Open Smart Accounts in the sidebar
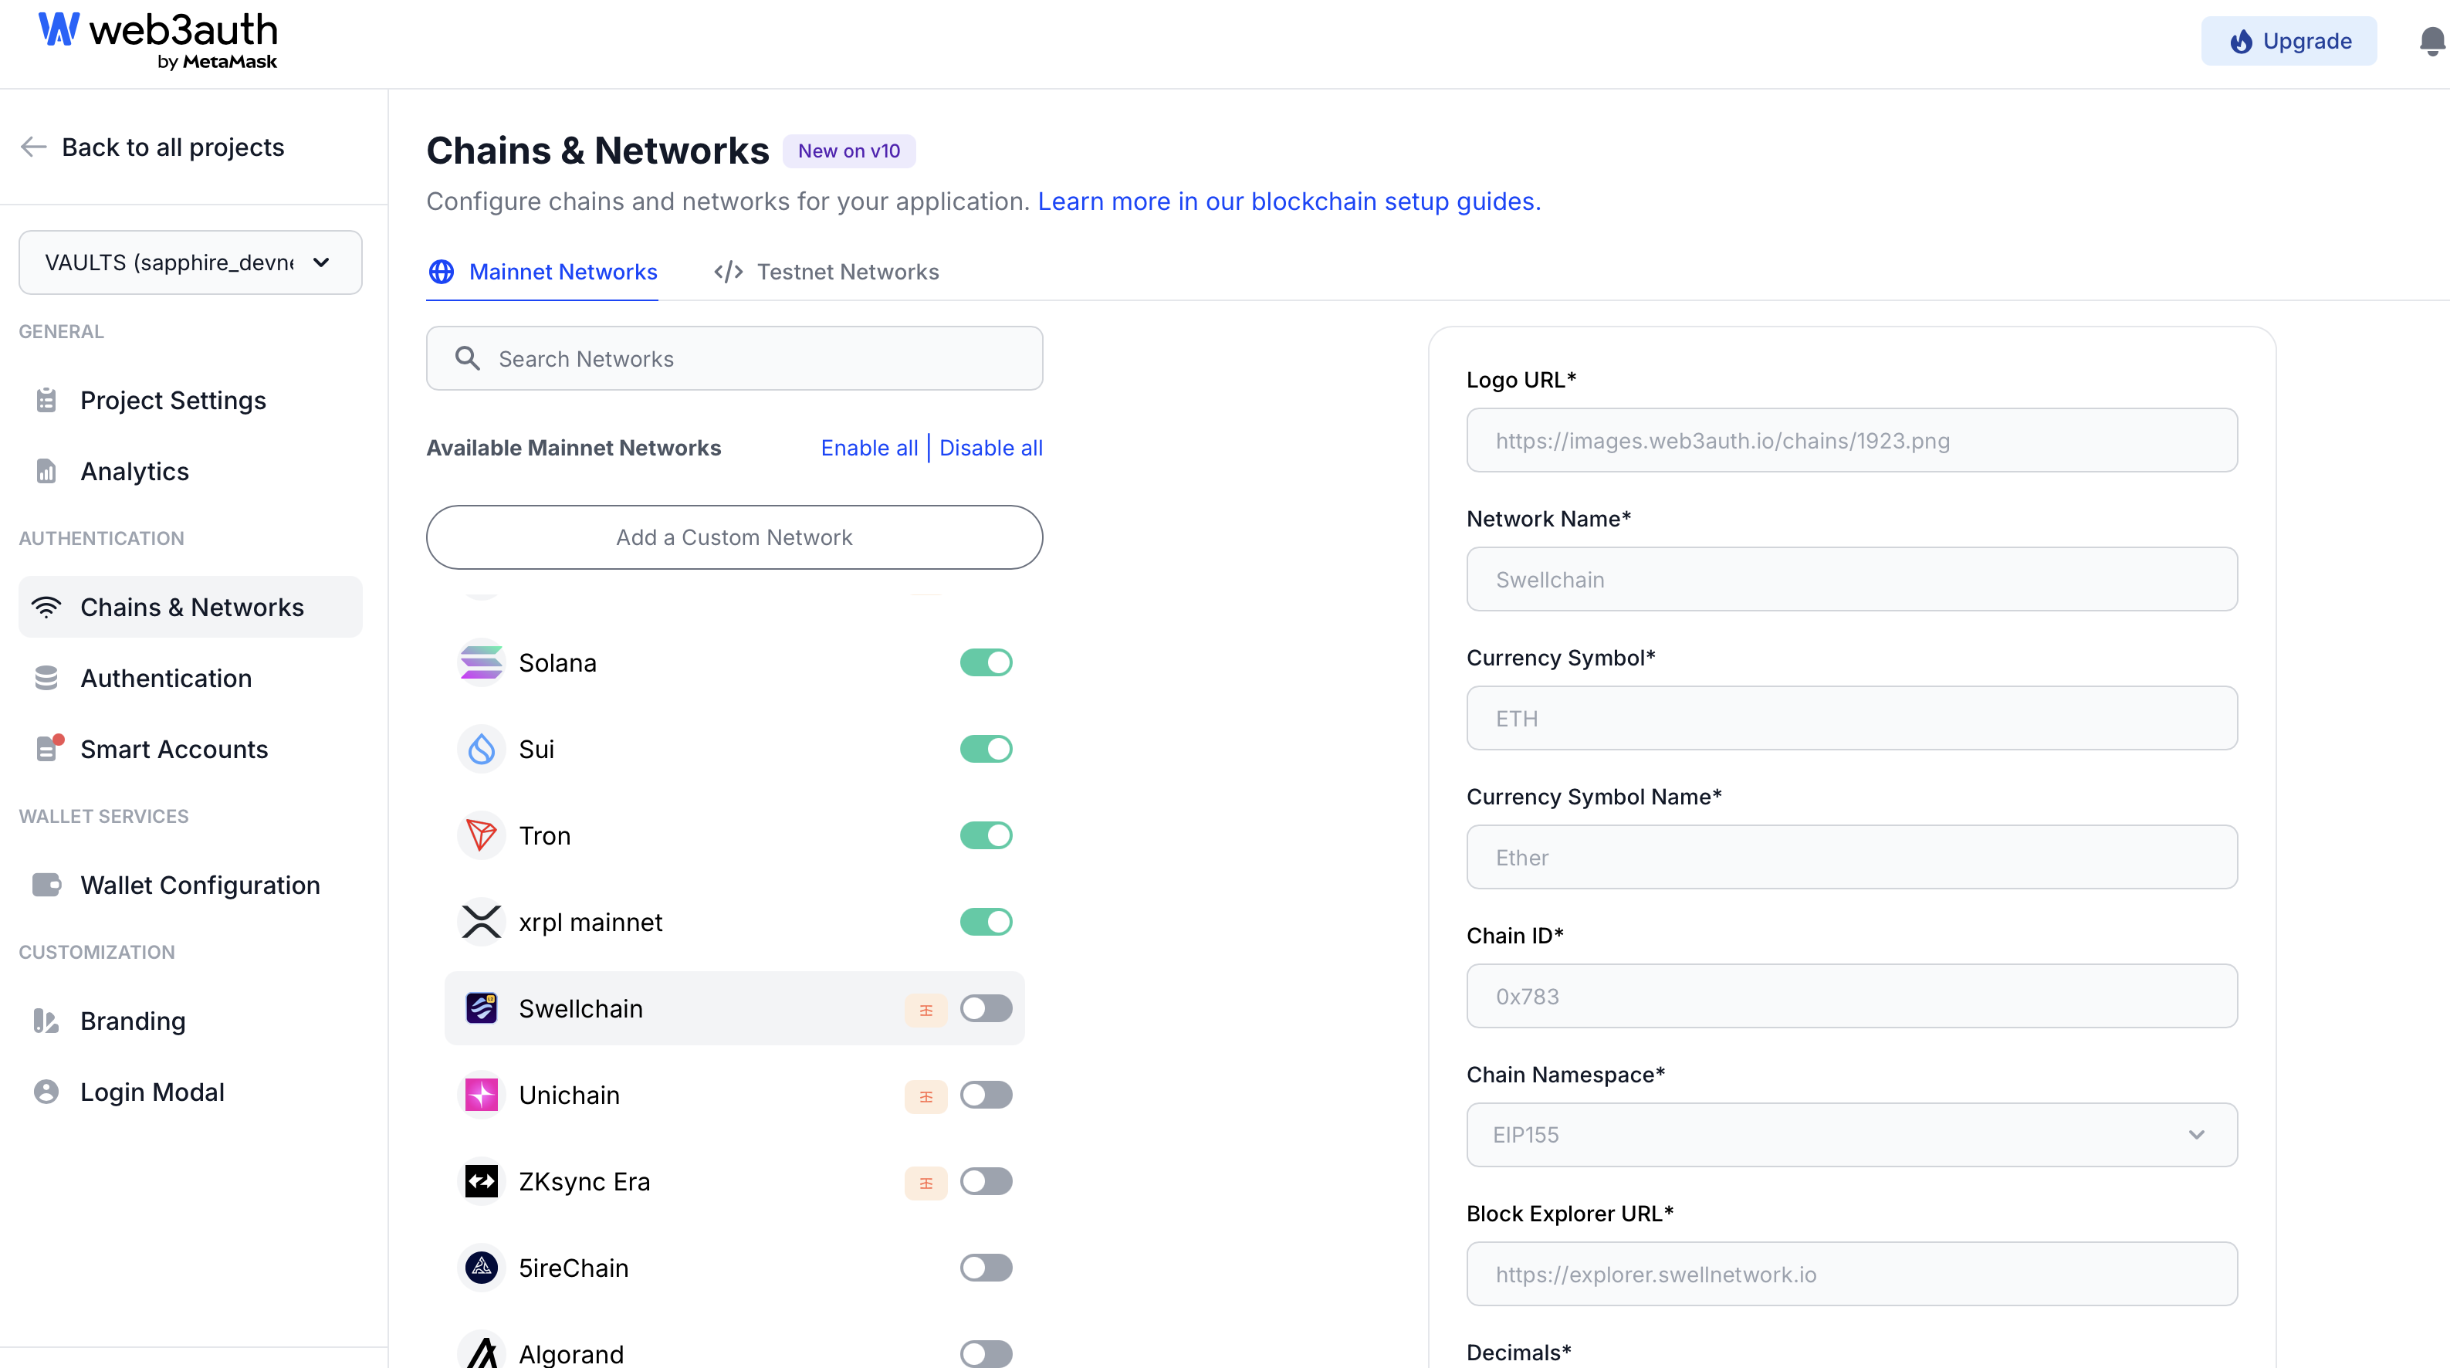The height and width of the screenshot is (1368, 2450). point(174,750)
